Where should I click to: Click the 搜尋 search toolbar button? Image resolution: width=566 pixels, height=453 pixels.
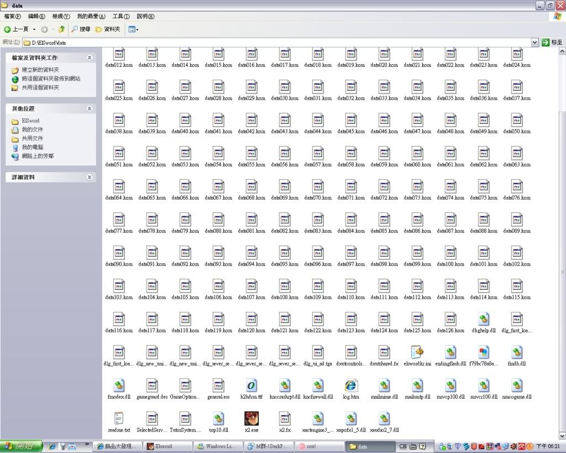click(x=80, y=29)
